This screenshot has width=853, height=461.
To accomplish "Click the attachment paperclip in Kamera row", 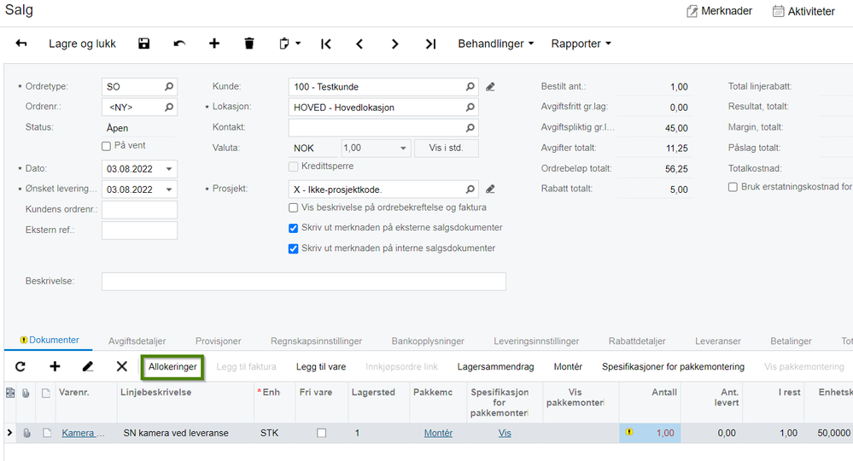I will click(x=26, y=434).
